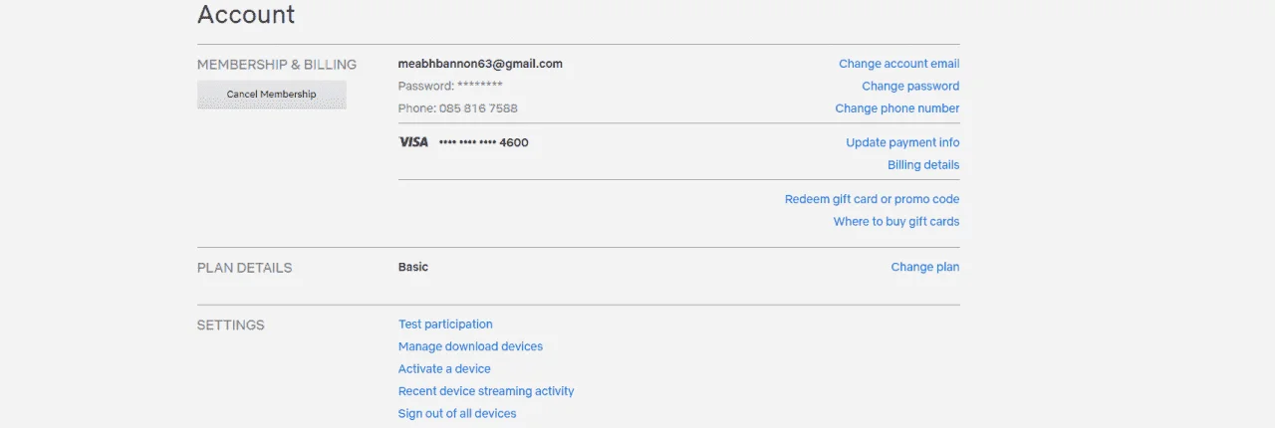Click the PLAN DETAILS section label
Image resolution: width=1275 pixels, height=428 pixels.
pos(245,268)
